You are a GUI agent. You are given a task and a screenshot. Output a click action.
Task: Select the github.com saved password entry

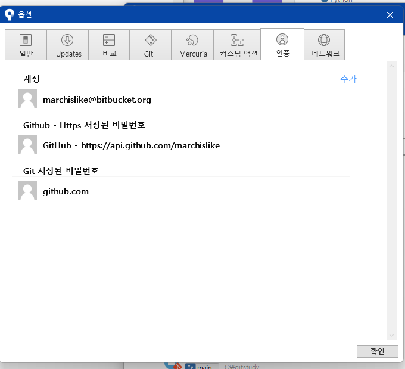point(66,191)
